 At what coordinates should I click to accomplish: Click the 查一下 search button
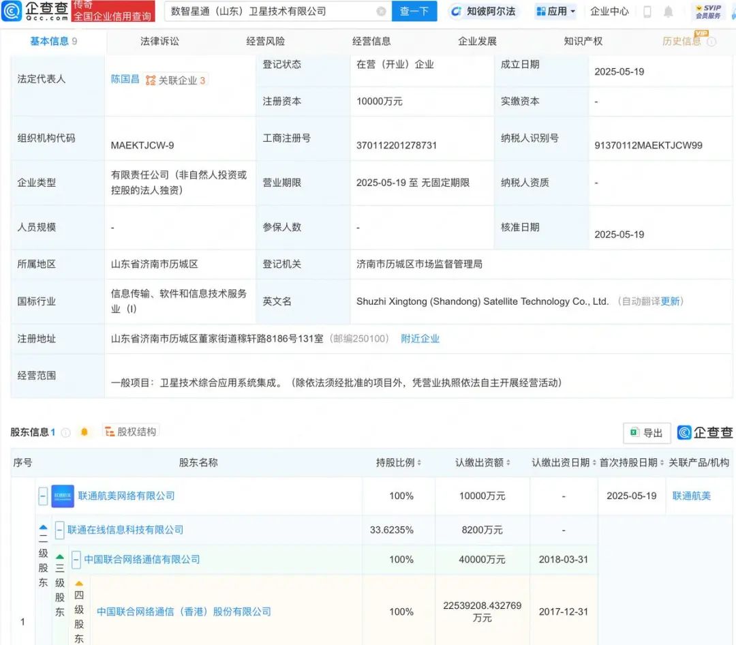click(414, 12)
